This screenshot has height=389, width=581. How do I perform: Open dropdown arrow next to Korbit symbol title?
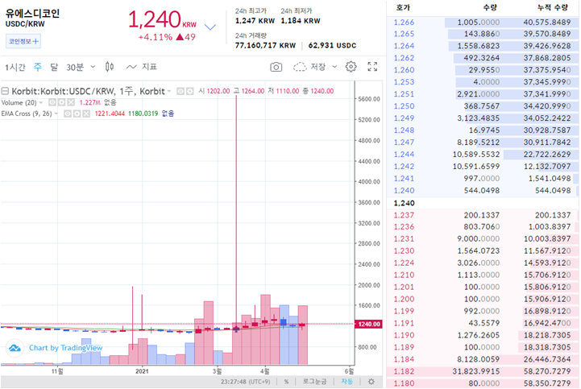(169, 91)
